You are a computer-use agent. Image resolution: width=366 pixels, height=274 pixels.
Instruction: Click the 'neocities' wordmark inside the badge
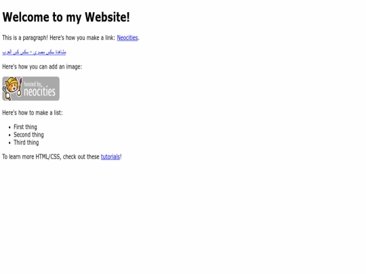pos(40,91)
